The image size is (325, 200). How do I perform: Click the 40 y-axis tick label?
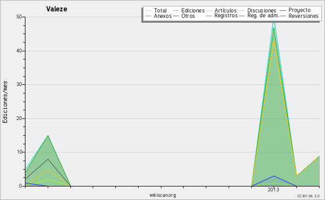[x=19, y=51]
